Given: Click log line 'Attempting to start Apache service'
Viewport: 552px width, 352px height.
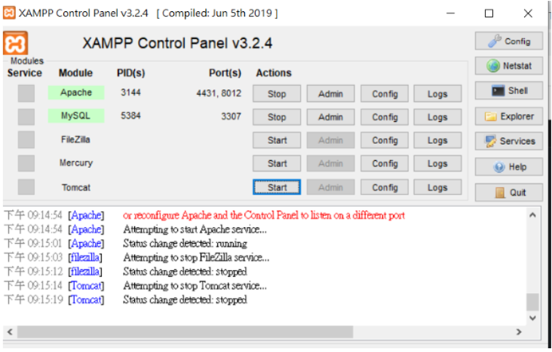Looking at the screenshot, I should coord(195,229).
